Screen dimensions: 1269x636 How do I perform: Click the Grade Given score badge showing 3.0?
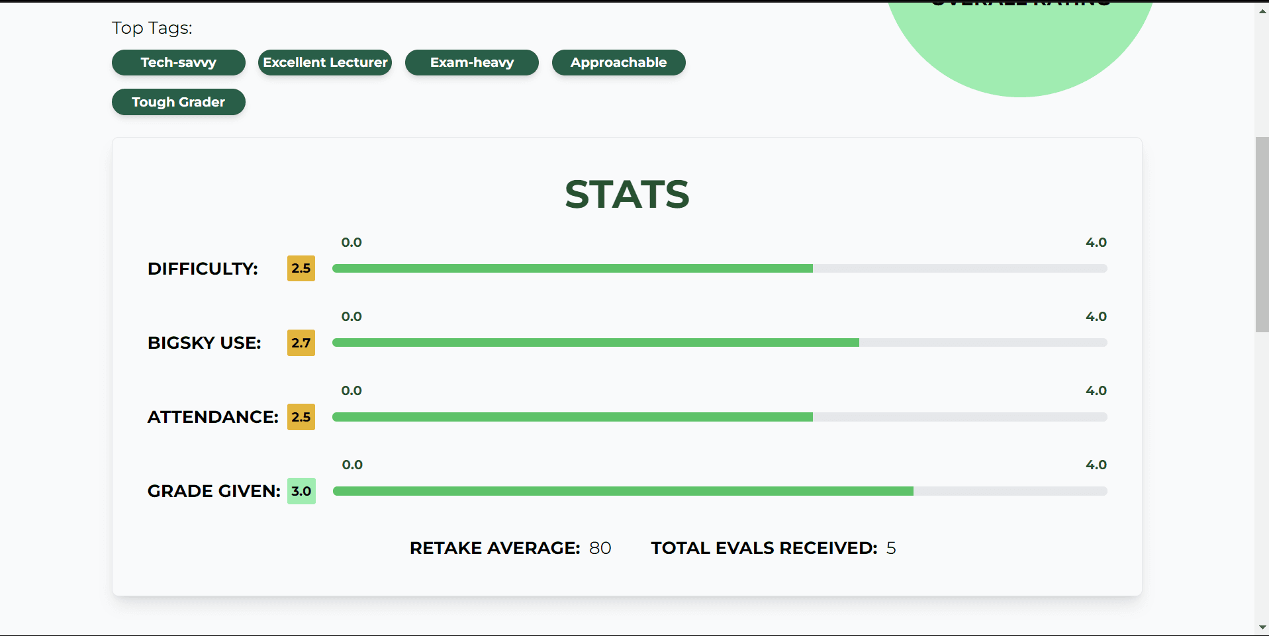point(301,490)
